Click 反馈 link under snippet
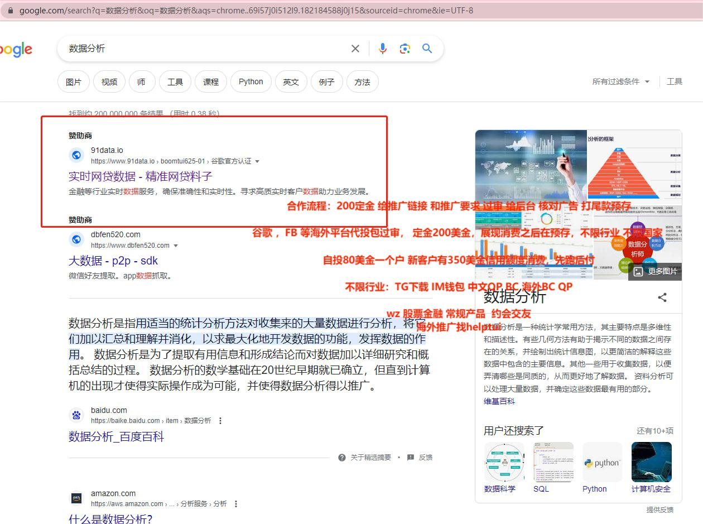 pos(426,458)
